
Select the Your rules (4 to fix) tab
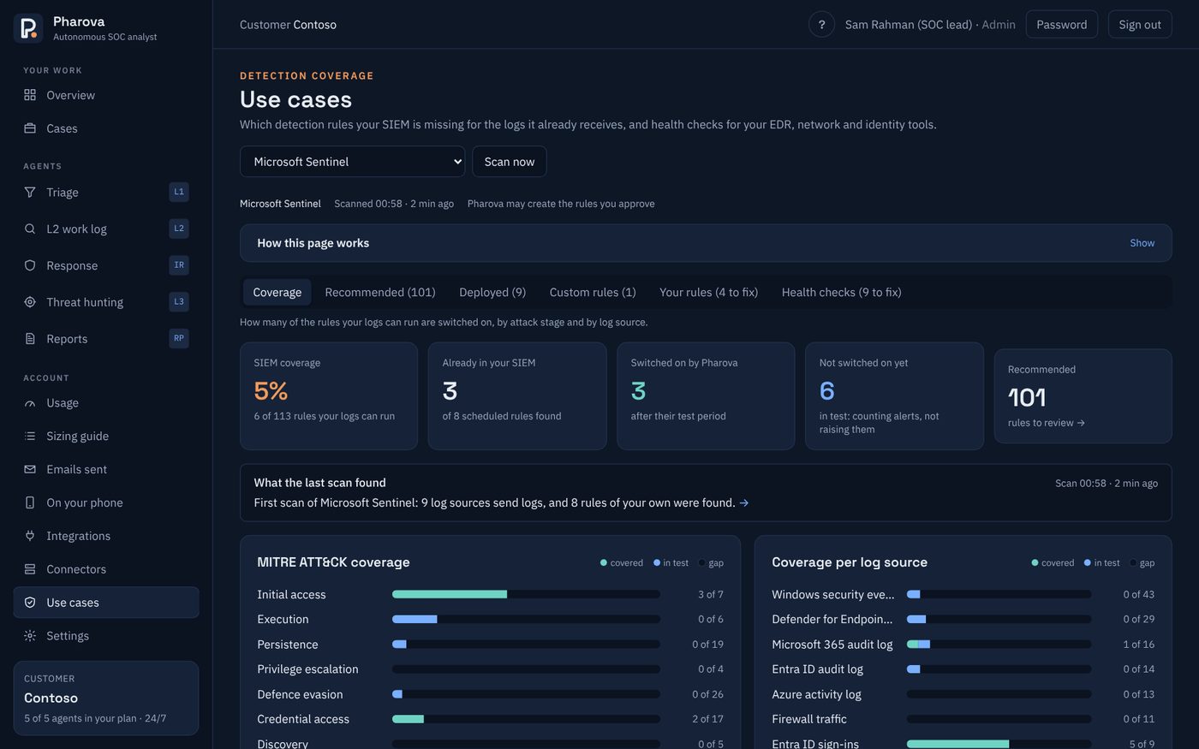(708, 292)
